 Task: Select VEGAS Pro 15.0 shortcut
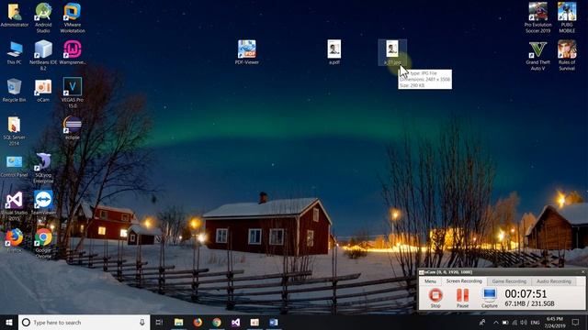72,93
